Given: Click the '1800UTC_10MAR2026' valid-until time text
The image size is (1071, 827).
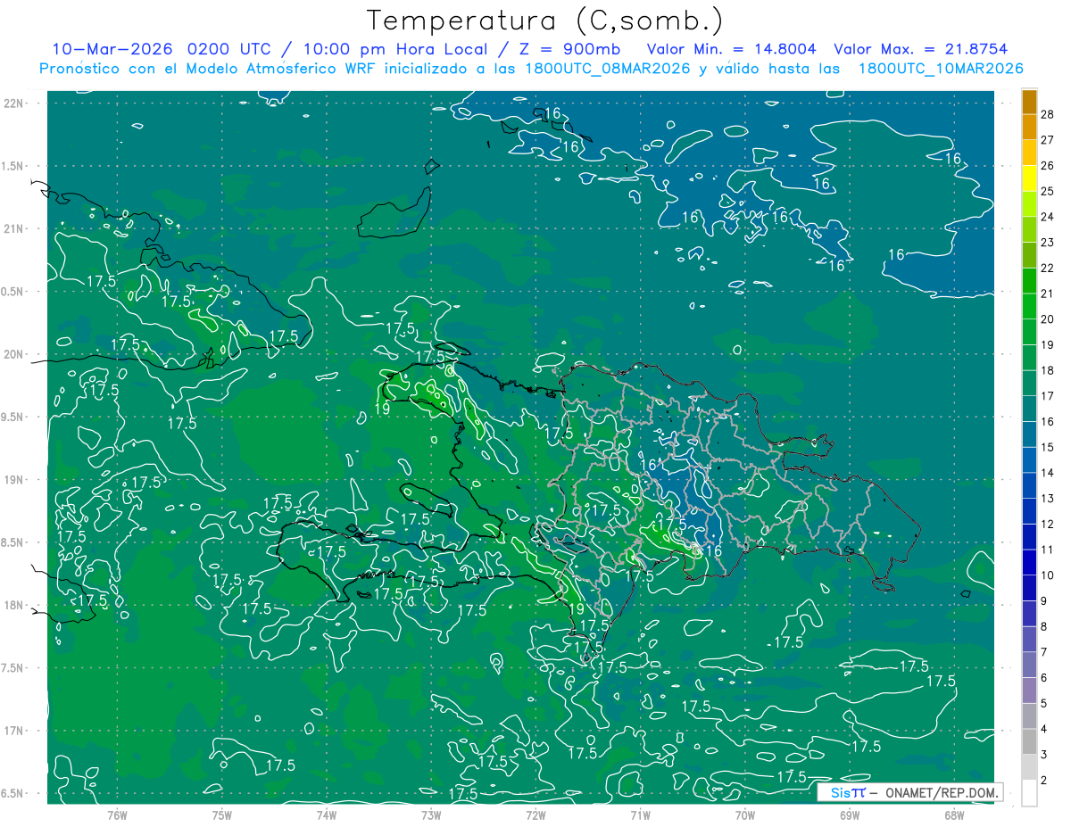Looking at the screenshot, I should click(941, 68).
